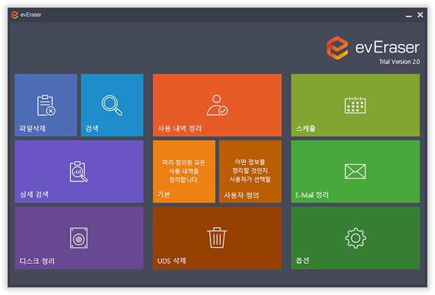The height and width of the screenshot is (295, 435).
Task: Minimize the evEraser window
Action: coord(408,15)
